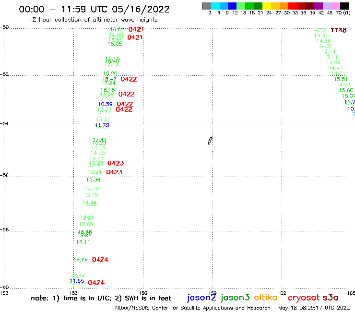Click the latitude axis label -54
The width and height of the screenshot is (355, 312).
tap(4, 124)
